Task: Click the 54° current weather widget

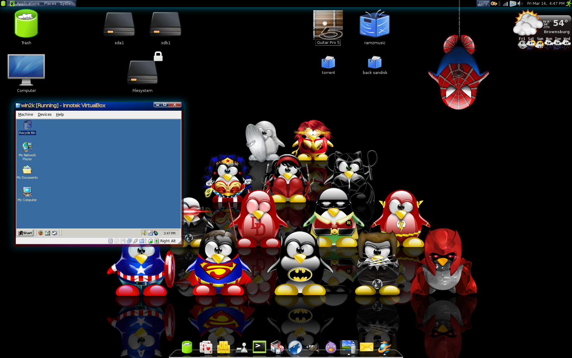Action: point(560,23)
